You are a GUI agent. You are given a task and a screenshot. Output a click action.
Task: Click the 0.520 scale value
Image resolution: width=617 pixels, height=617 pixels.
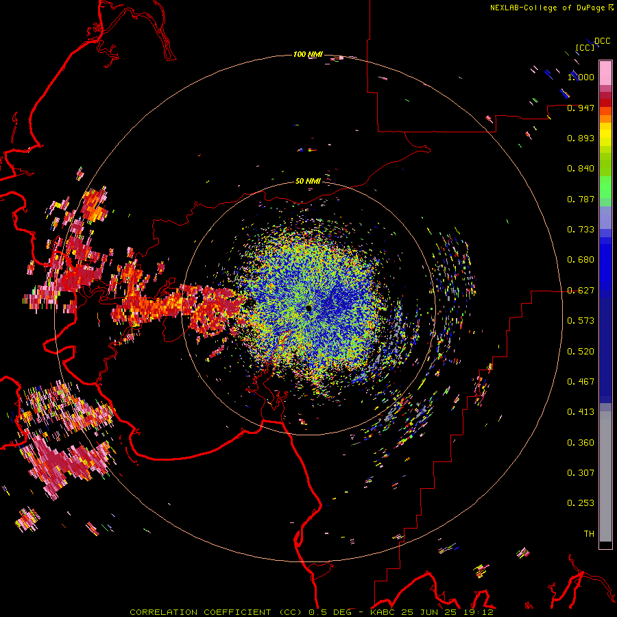pyautogui.click(x=581, y=351)
